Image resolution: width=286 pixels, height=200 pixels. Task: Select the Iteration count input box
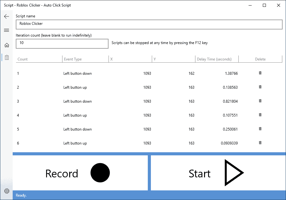pyautogui.click(x=62, y=43)
